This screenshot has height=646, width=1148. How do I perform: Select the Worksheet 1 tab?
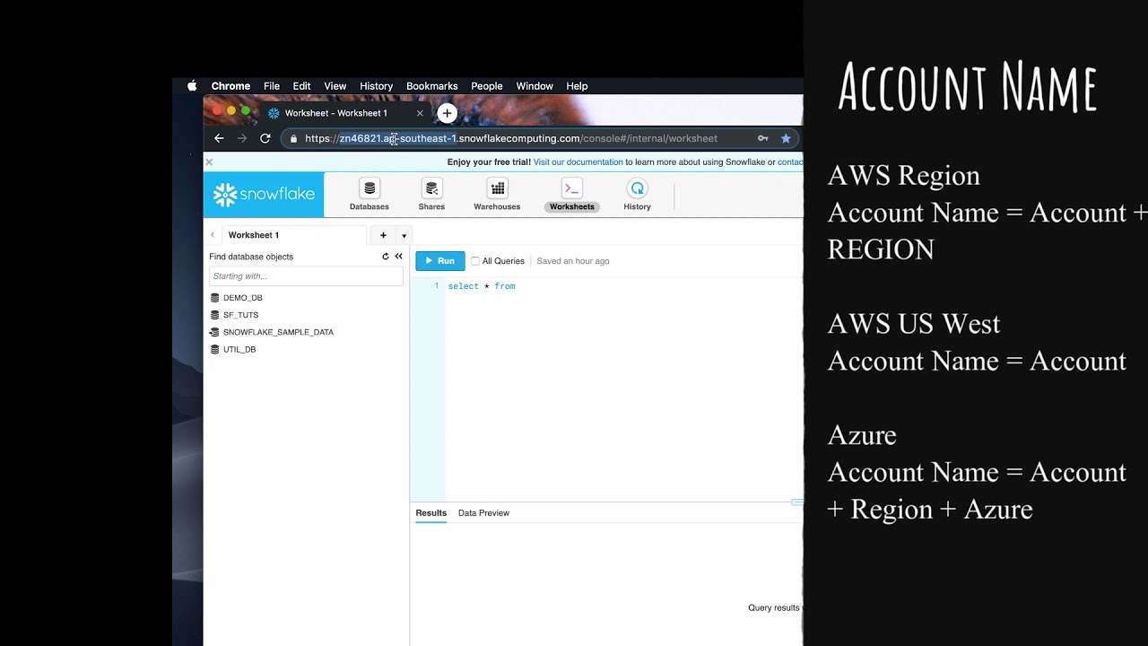pyautogui.click(x=294, y=235)
